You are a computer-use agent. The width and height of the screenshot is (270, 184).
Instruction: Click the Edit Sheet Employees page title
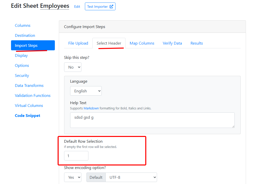point(40,6)
